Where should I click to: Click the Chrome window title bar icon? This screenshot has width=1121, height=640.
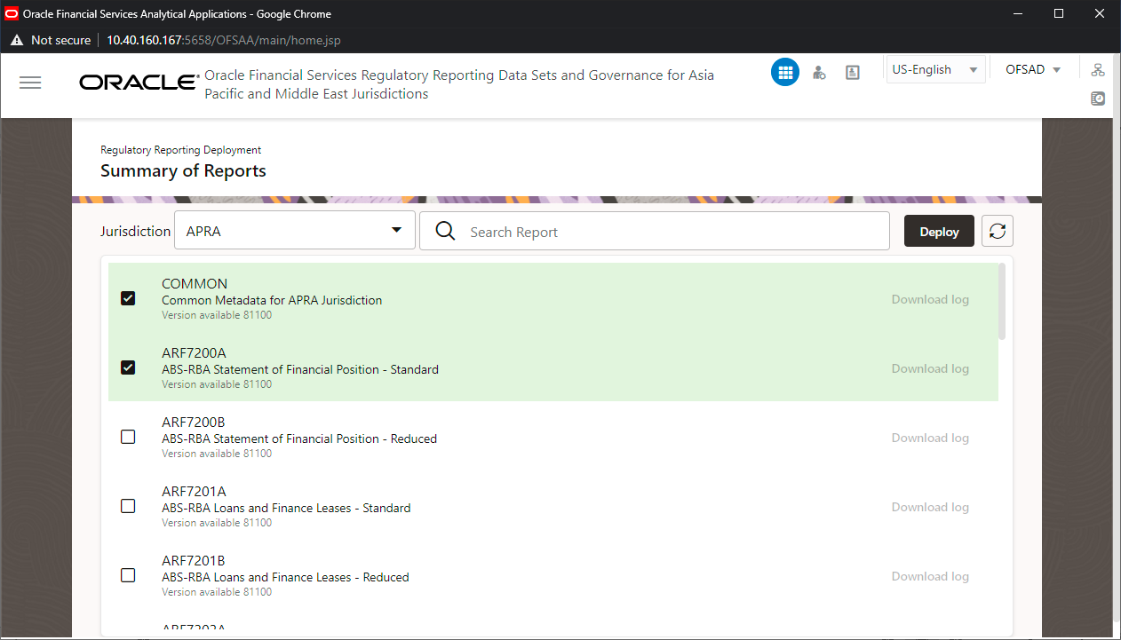coord(12,13)
